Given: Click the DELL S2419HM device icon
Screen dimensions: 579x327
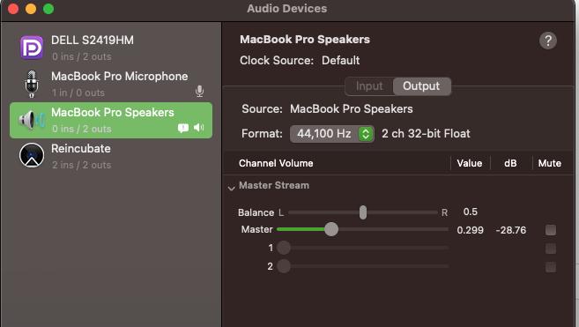Looking at the screenshot, I should click(x=32, y=48).
